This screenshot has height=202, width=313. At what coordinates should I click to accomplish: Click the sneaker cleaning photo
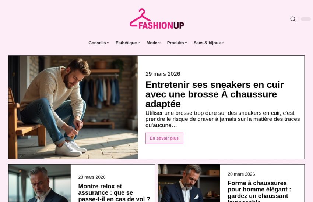coord(73,107)
